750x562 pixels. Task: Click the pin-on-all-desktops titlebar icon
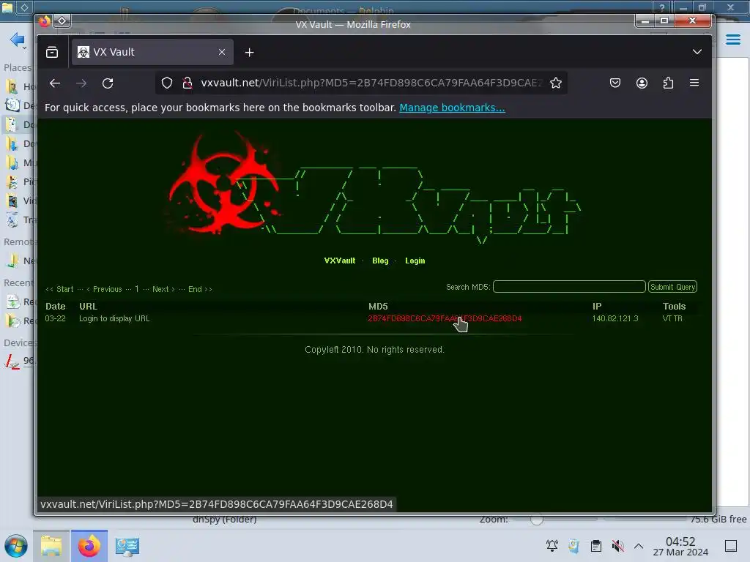point(62,20)
